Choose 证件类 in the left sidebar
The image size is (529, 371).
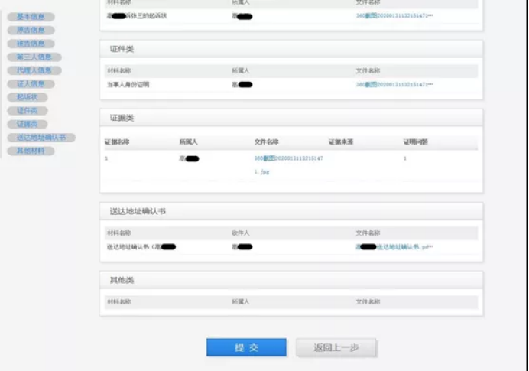[28, 111]
